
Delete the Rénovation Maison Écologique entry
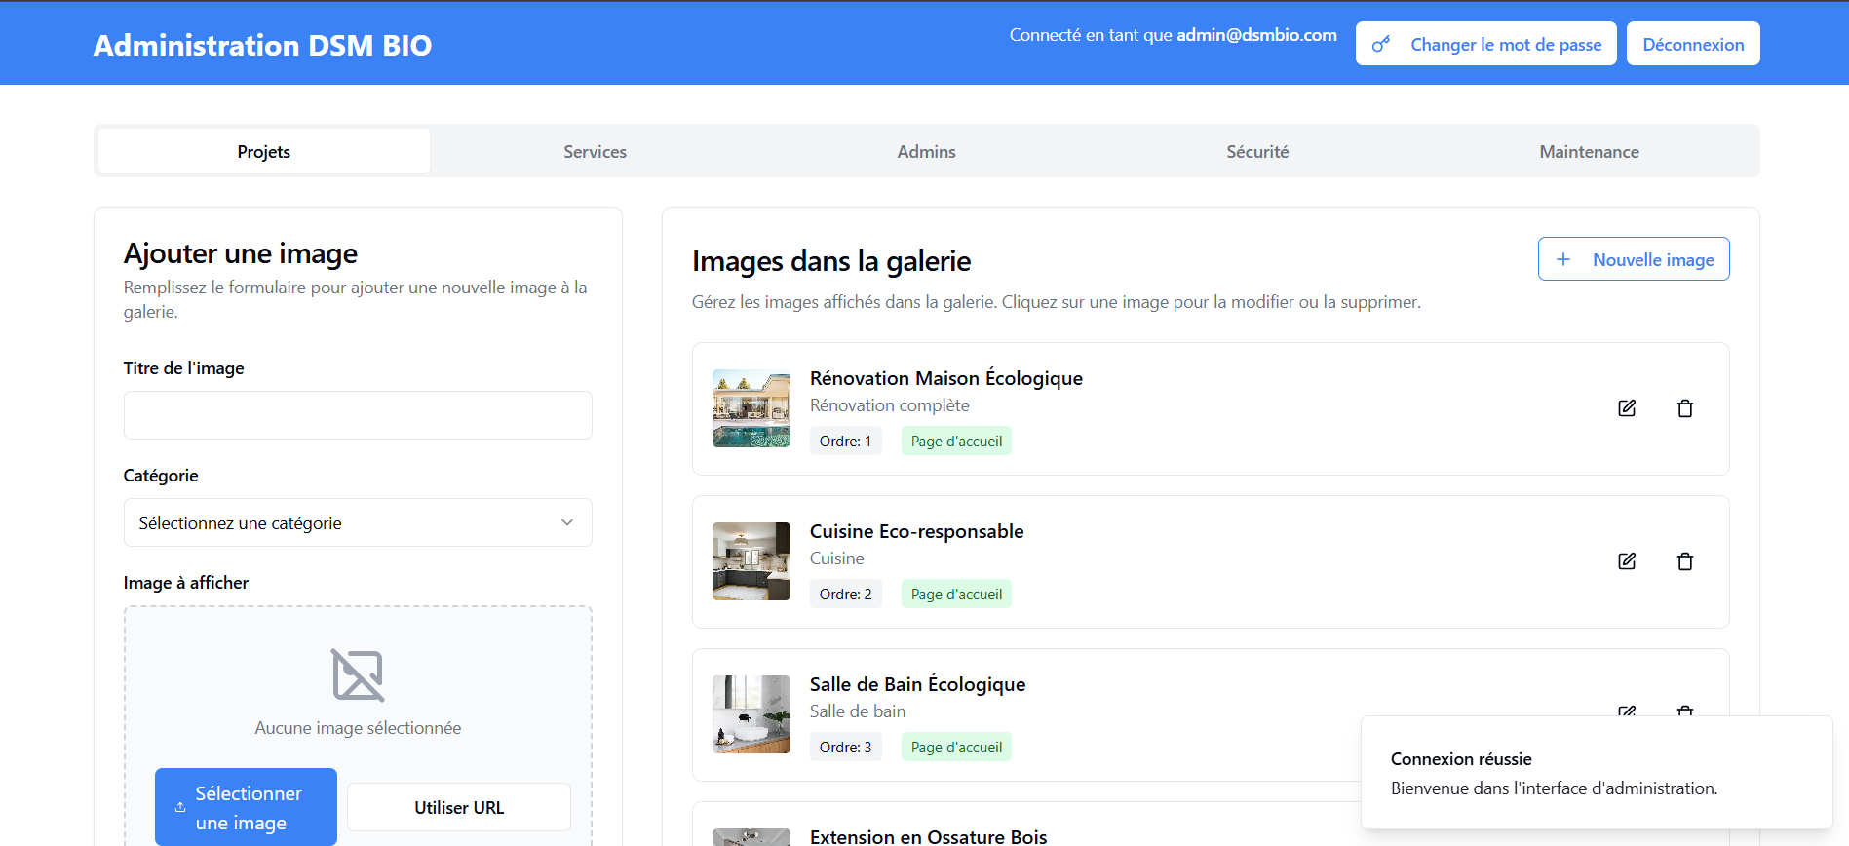tap(1684, 408)
